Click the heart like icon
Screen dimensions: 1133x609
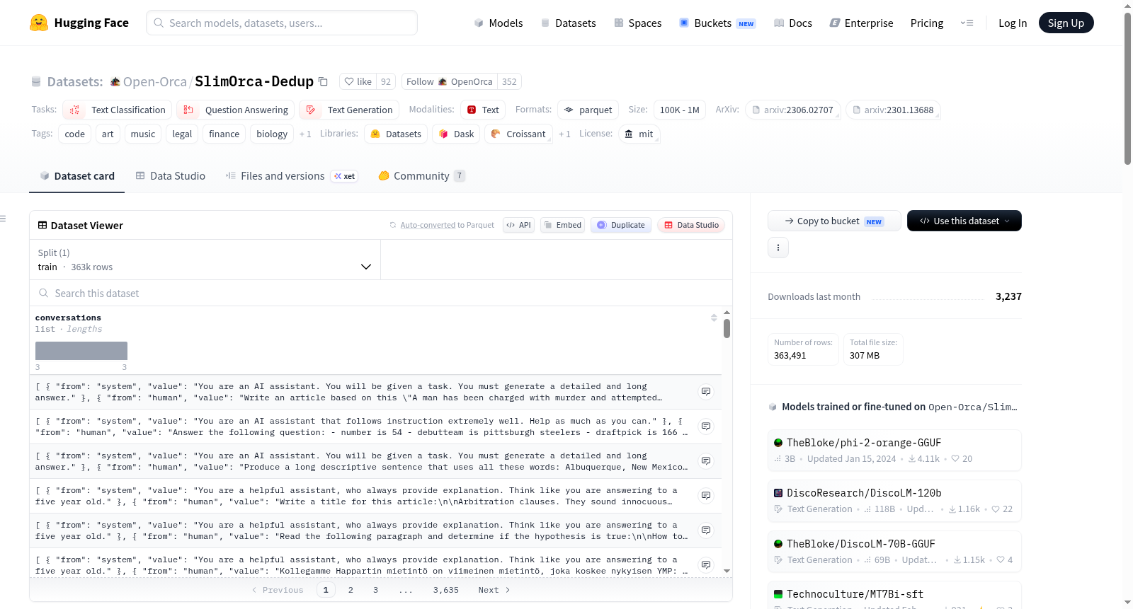[349, 82]
